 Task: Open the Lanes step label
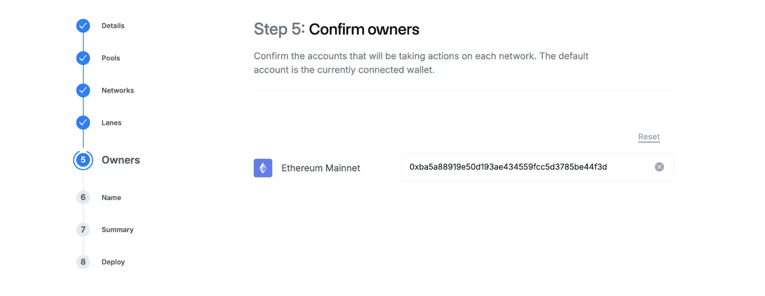(x=111, y=123)
